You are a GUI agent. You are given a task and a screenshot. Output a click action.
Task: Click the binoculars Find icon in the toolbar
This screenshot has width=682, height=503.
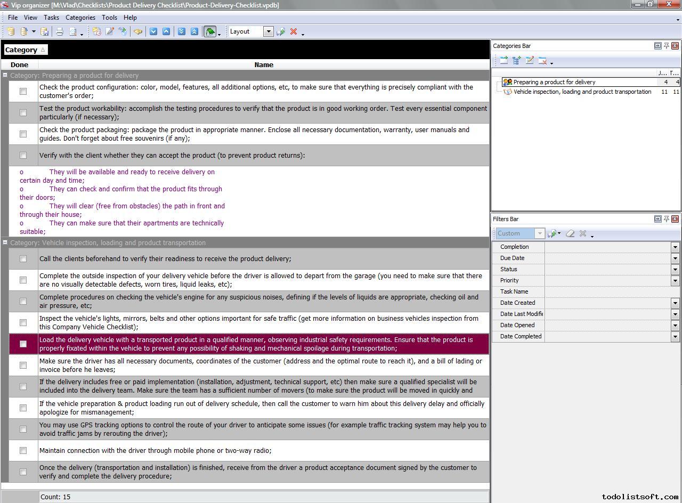[x=138, y=32]
